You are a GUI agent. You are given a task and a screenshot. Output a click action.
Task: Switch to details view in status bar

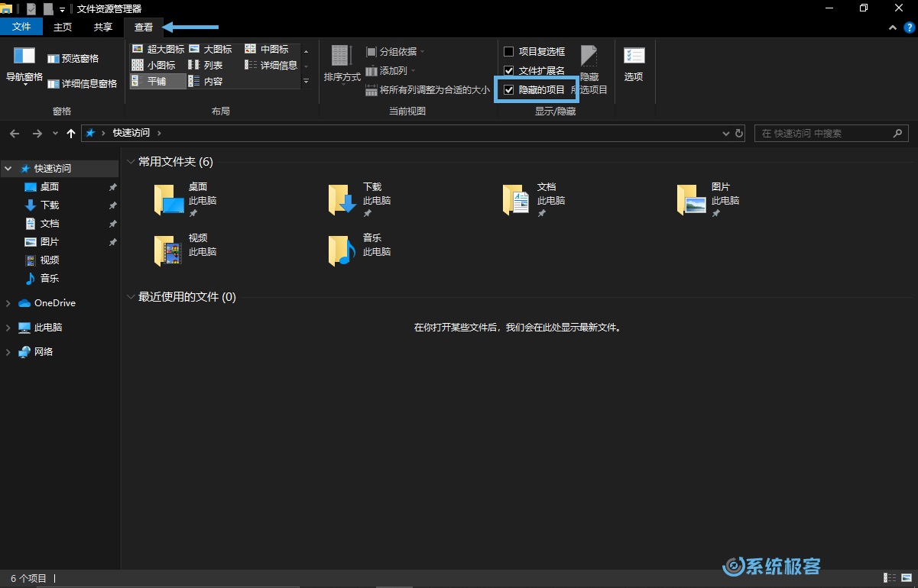pyautogui.click(x=890, y=578)
